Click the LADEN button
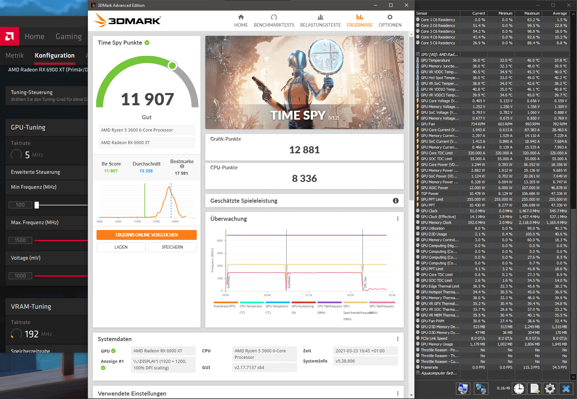The height and width of the screenshot is (399, 577). 121,247
